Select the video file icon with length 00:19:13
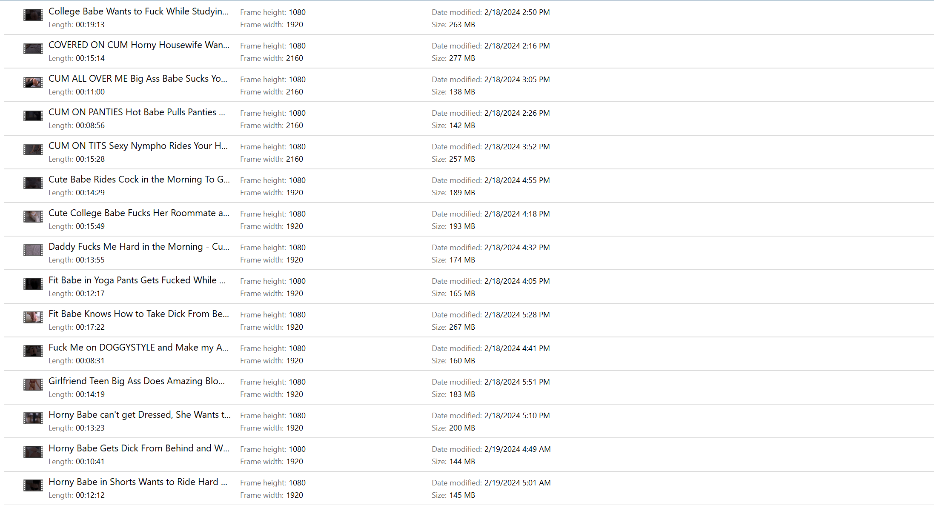 pos(33,15)
